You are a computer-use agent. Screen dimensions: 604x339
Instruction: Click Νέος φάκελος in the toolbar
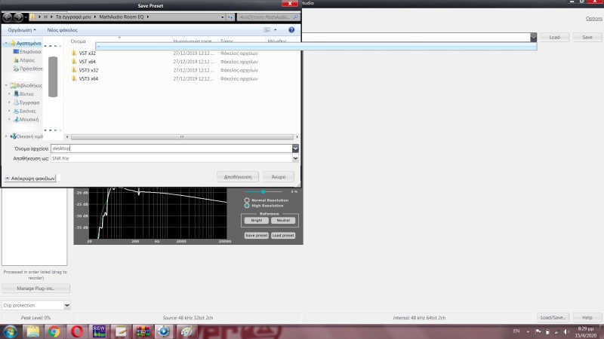pos(62,29)
